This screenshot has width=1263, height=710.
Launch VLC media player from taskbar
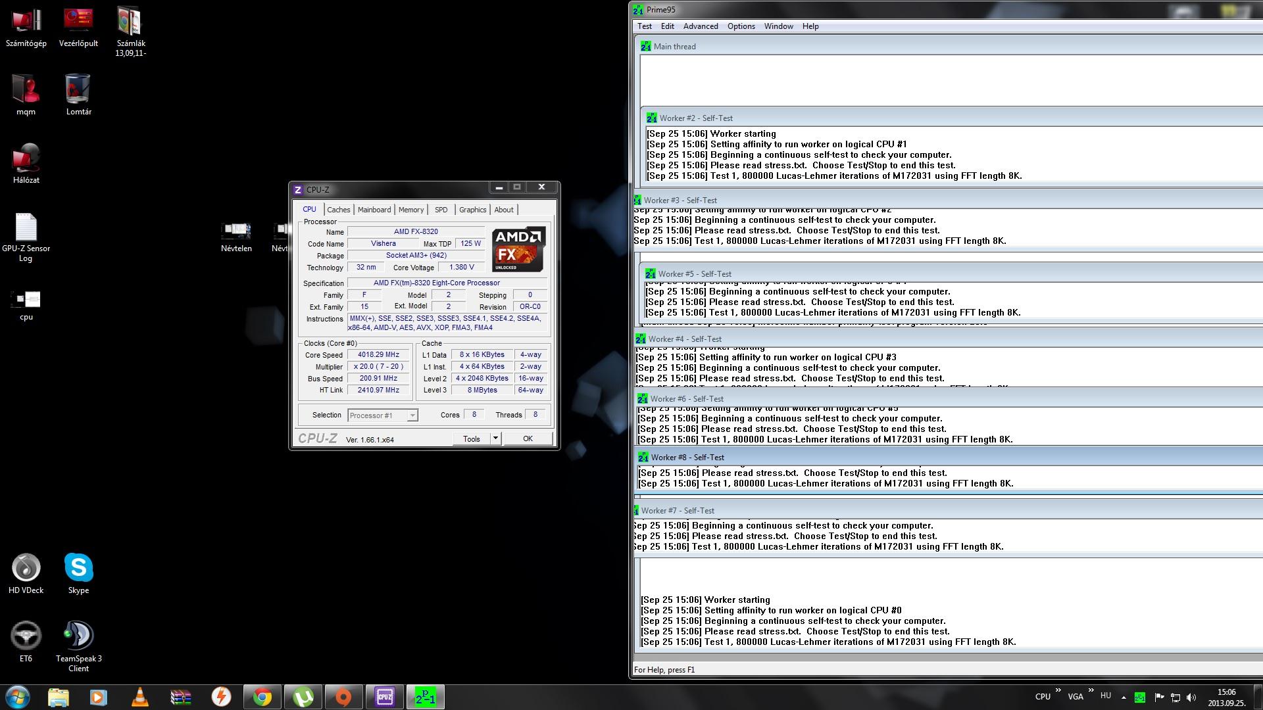(139, 697)
